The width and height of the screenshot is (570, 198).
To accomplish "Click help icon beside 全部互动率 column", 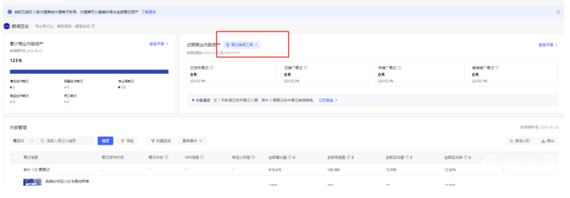I will (466, 157).
